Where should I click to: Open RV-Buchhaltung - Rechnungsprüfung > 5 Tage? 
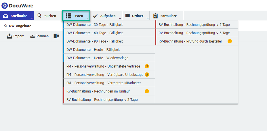click(197, 33)
